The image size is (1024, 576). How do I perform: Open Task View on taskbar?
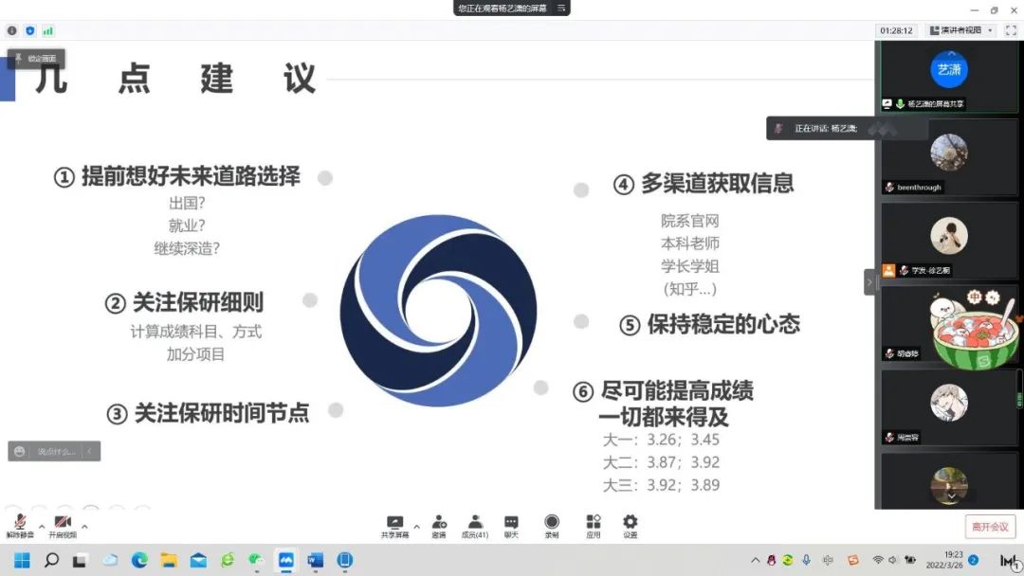(x=80, y=560)
